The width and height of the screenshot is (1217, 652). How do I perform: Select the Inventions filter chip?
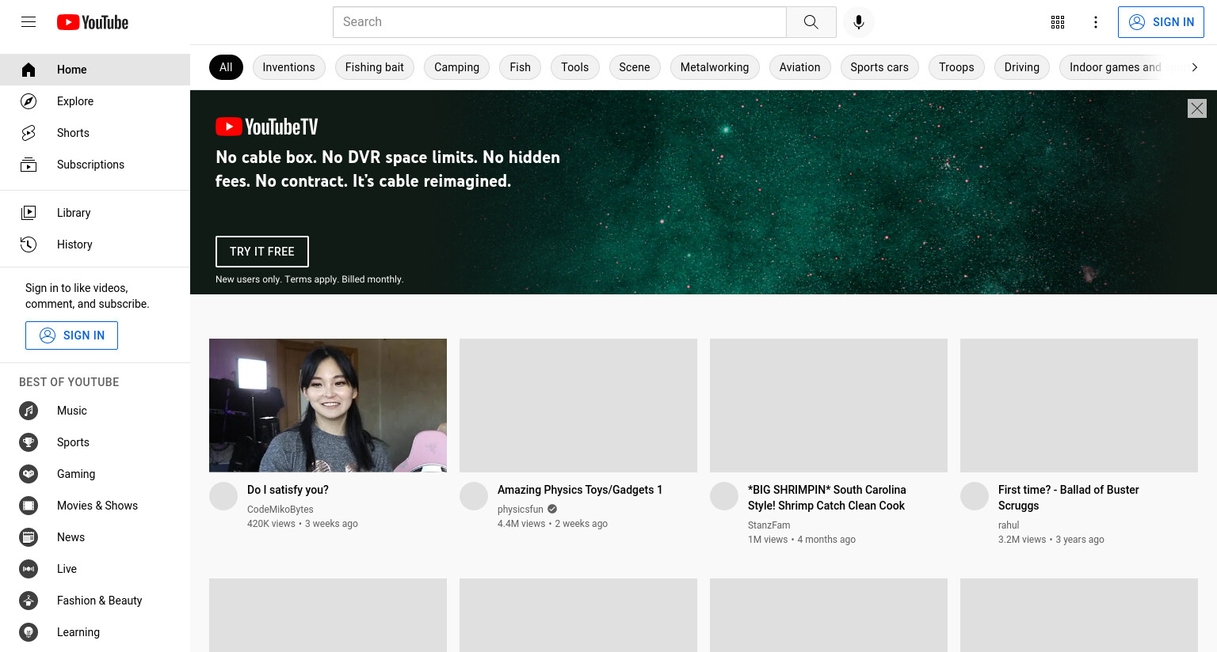[x=289, y=67]
